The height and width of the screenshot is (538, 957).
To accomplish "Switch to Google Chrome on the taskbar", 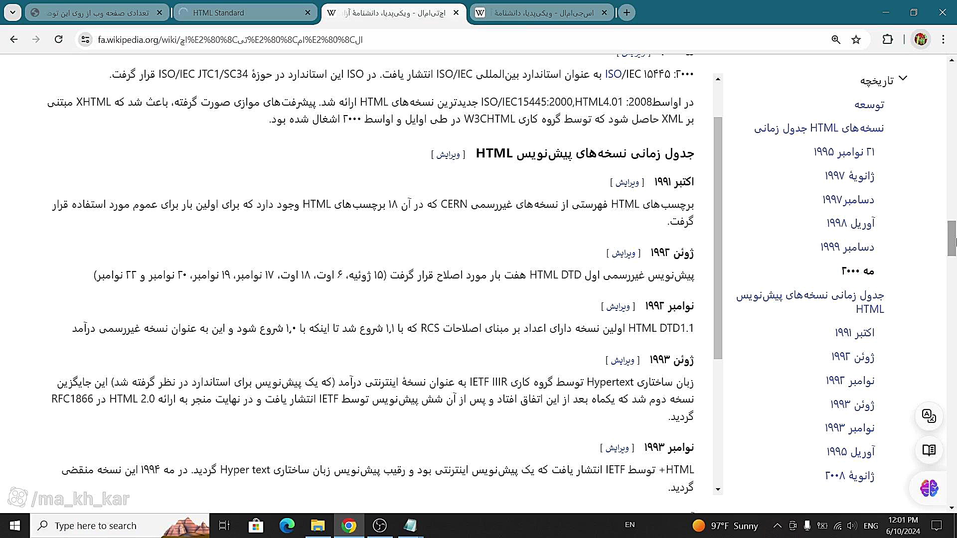I will coord(349,526).
